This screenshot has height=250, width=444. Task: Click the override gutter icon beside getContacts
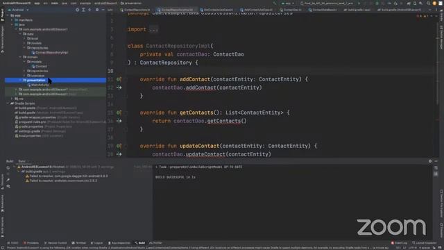[x=119, y=112]
